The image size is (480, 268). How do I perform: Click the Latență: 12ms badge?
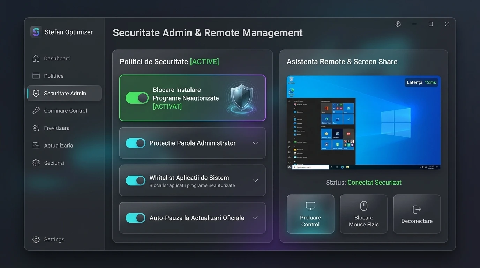[421, 82]
